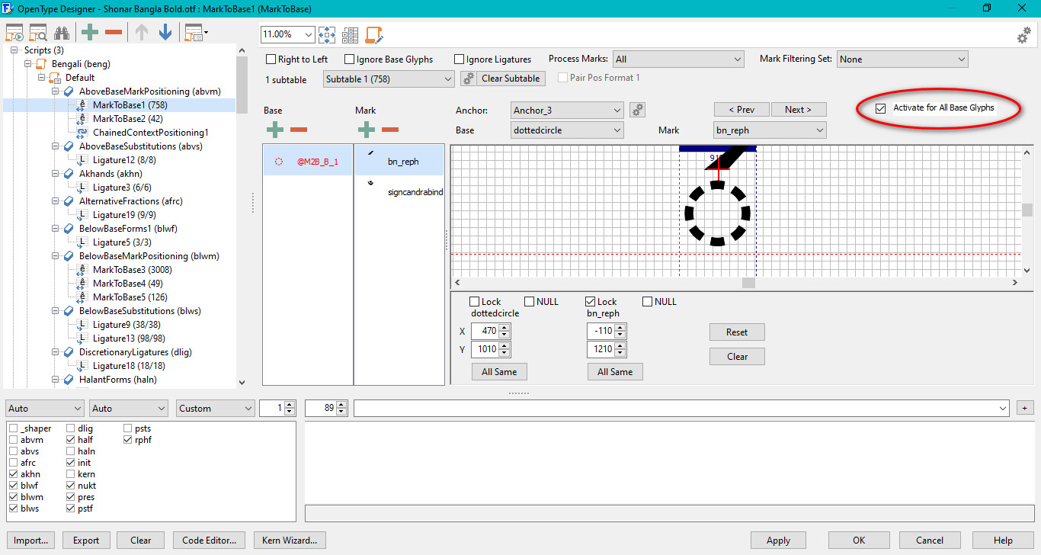Click the dottedcircle X value field

pyautogui.click(x=485, y=332)
